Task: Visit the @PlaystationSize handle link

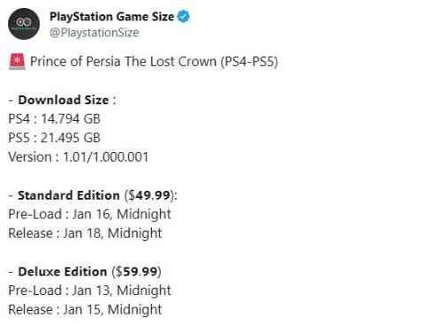Action: (x=95, y=33)
